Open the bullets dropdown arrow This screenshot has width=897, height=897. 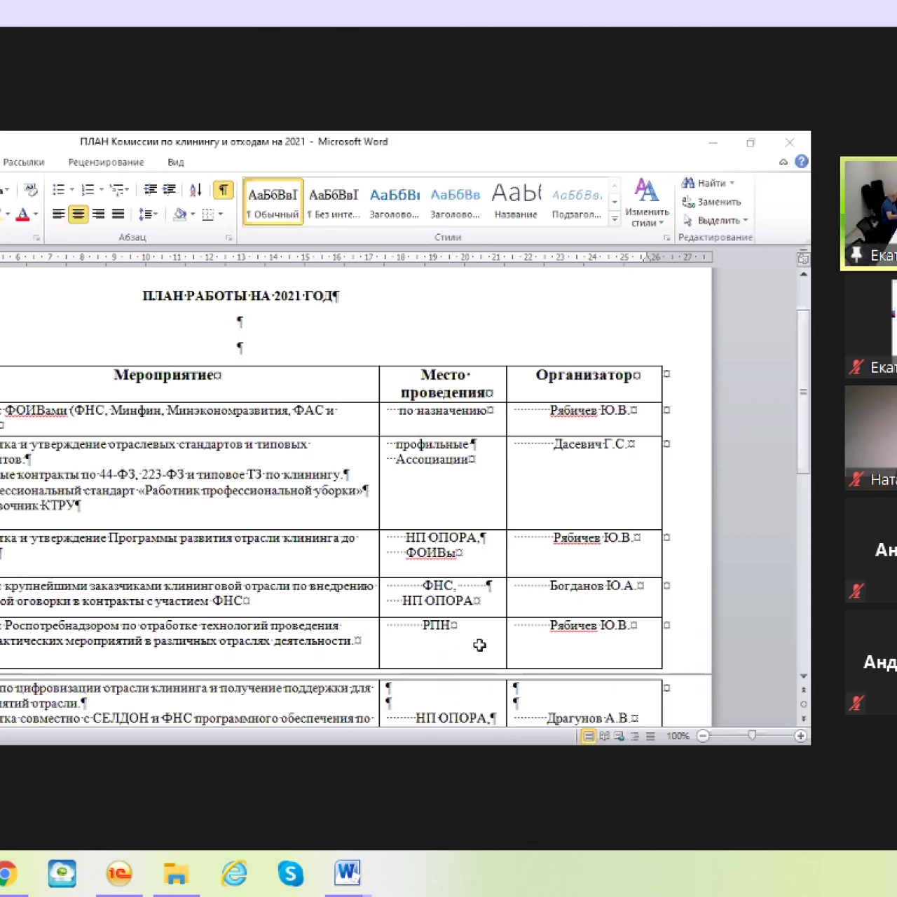click(x=71, y=190)
